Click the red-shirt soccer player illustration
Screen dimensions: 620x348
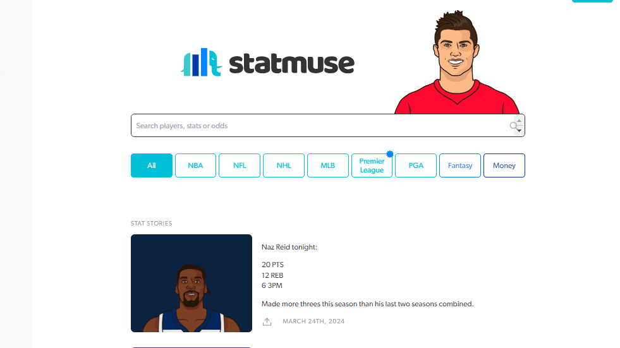457,63
